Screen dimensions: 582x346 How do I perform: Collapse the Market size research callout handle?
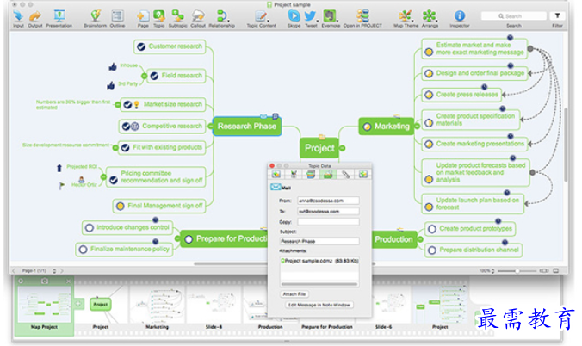click(117, 105)
